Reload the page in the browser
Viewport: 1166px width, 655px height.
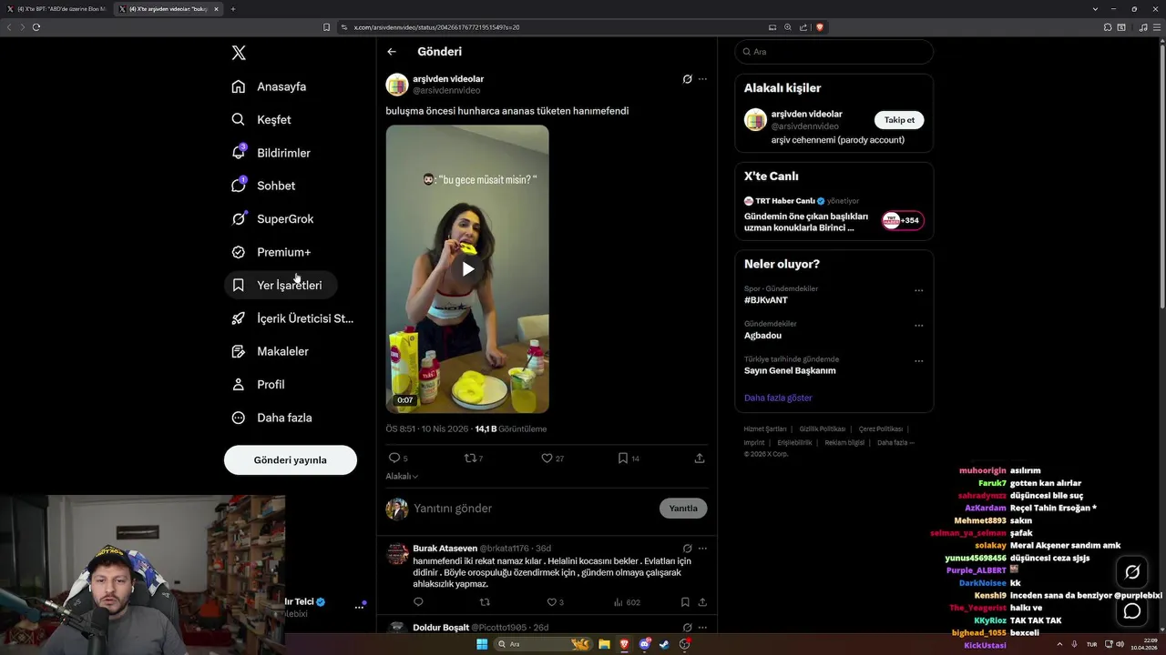[x=36, y=27]
